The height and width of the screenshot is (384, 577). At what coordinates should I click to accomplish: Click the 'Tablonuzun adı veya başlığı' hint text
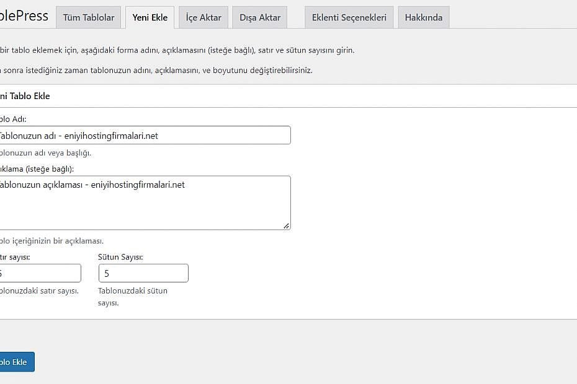[46, 153]
